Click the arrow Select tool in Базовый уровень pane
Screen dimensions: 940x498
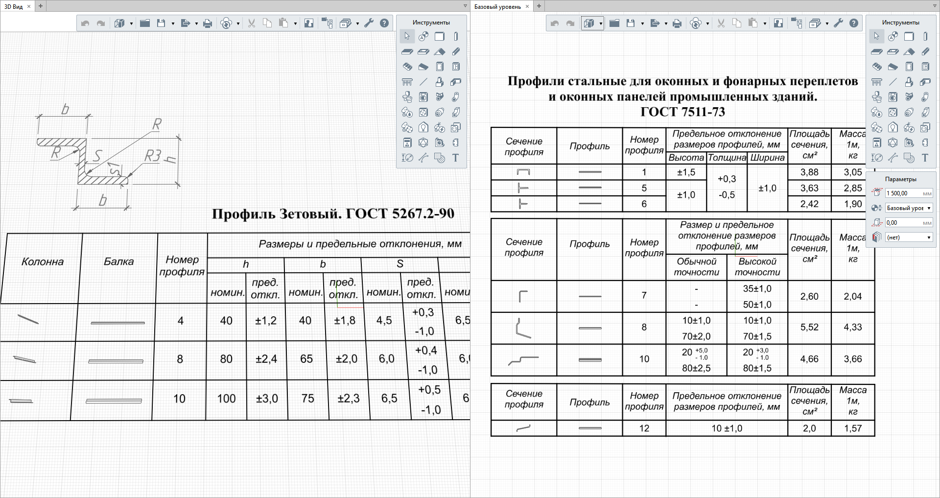(x=877, y=36)
